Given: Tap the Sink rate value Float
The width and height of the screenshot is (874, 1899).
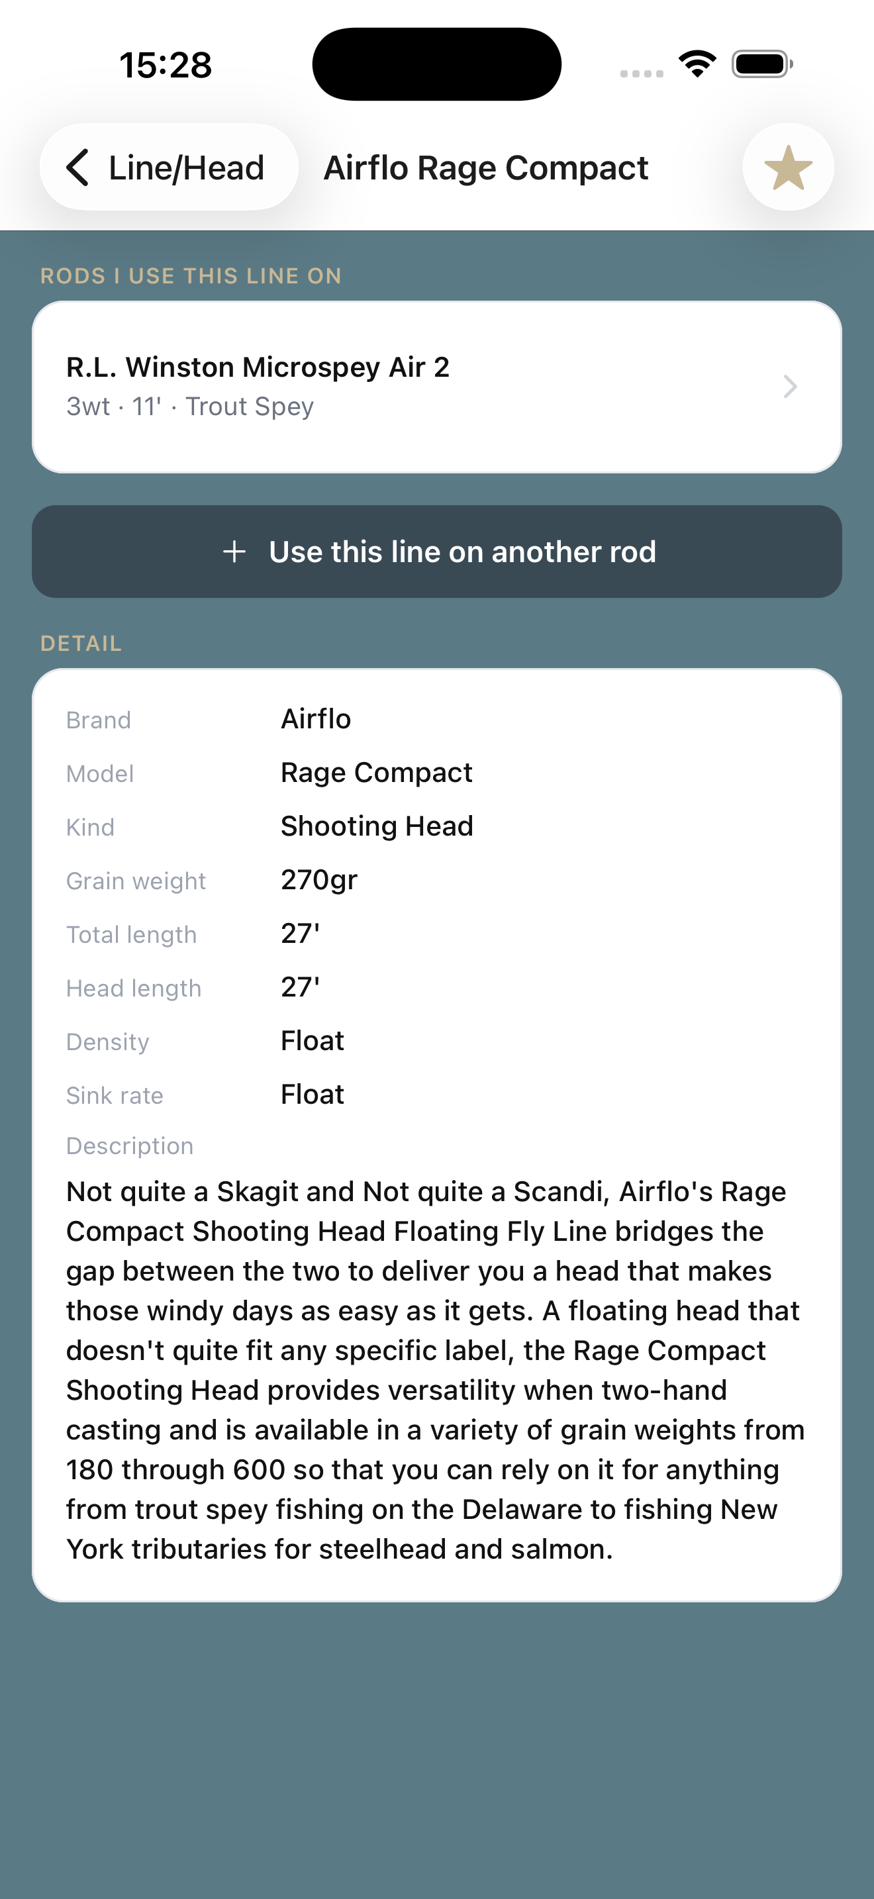Looking at the screenshot, I should click(313, 1095).
